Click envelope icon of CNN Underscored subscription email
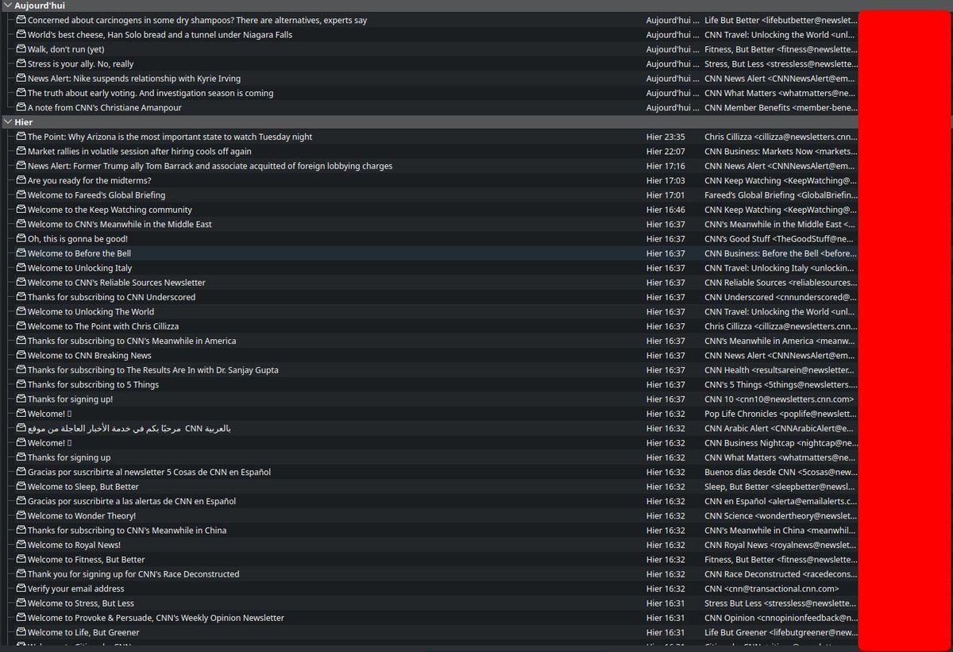953x652 pixels. click(21, 297)
